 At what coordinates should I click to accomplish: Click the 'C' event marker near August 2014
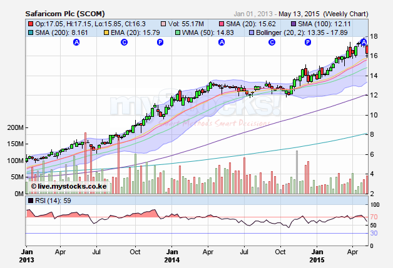272,42
